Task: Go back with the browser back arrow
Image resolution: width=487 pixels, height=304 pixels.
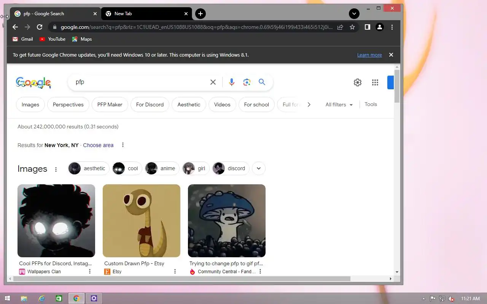Action: click(x=15, y=27)
